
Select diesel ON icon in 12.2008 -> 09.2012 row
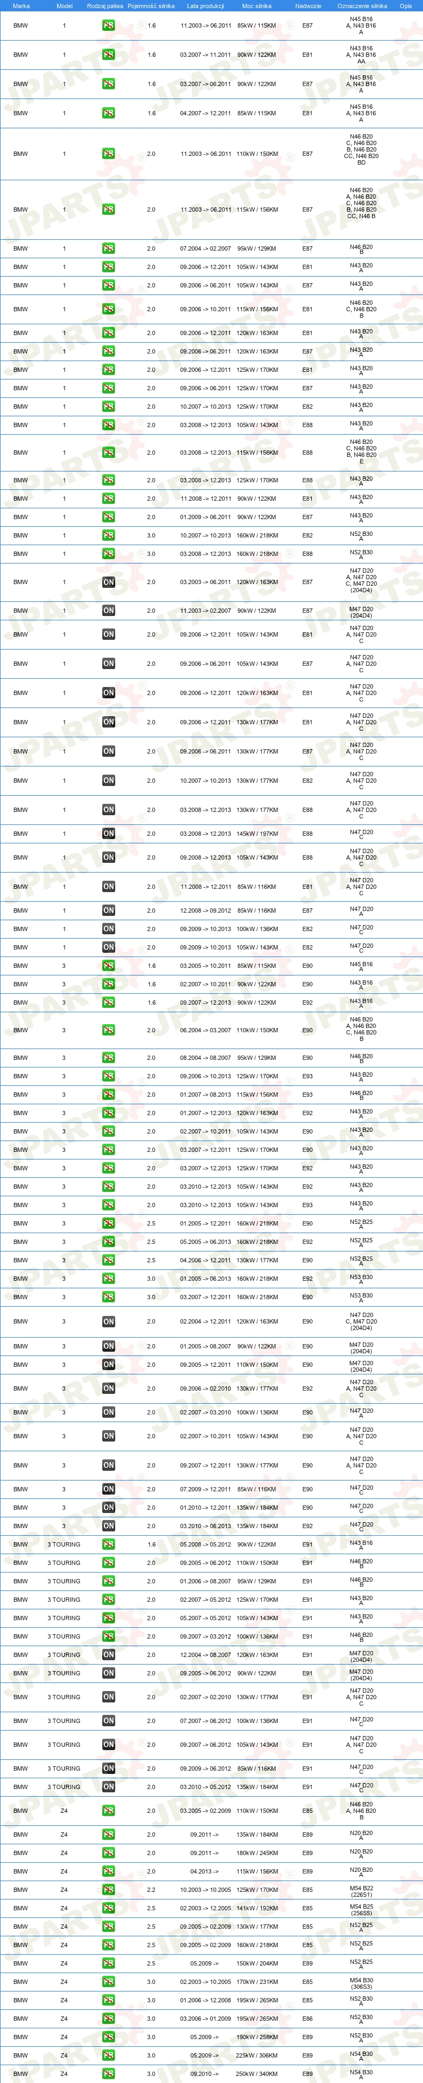(108, 911)
